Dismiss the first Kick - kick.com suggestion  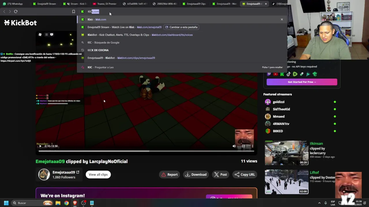pos(282,19)
